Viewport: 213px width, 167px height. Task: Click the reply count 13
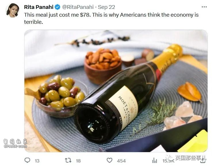[x=37, y=161]
